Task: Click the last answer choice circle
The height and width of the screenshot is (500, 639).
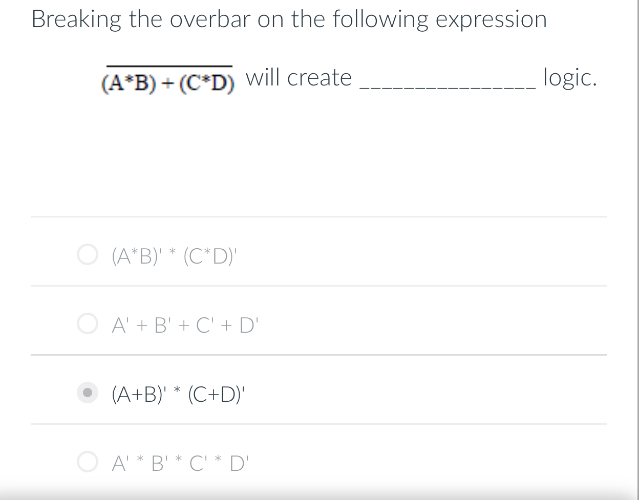Action: (x=88, y=461)
